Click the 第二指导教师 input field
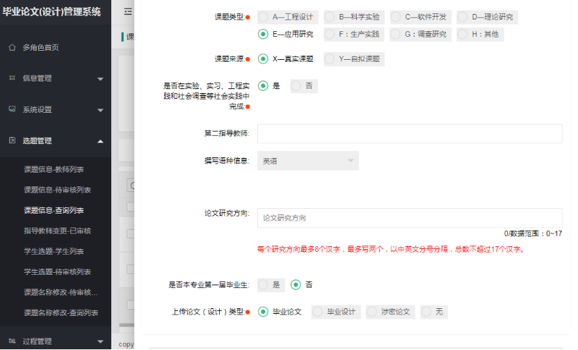The image size is (578, 350). coord(409,134)
